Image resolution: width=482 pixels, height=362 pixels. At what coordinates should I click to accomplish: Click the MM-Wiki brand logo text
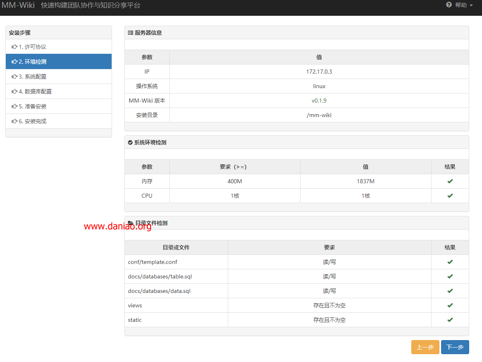(x=18, y=5)
